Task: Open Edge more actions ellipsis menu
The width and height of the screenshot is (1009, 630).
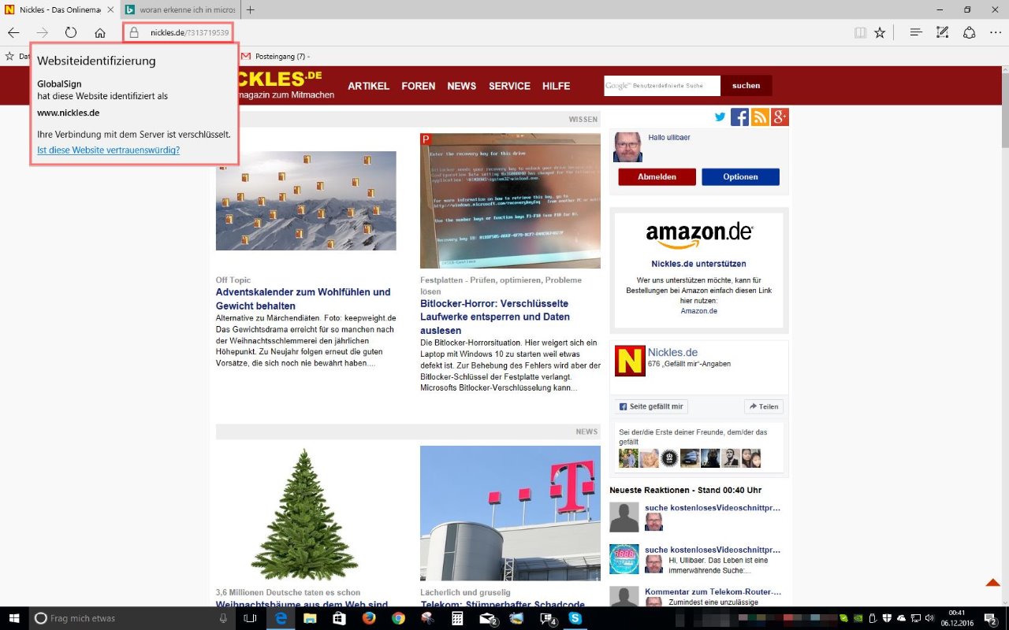Action: pos(996,32)
